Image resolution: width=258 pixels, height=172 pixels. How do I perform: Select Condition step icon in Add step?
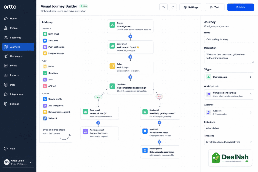coord(45,73)
